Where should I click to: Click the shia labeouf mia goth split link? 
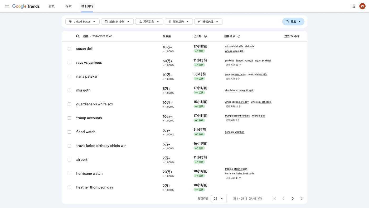tap(239, 90)
